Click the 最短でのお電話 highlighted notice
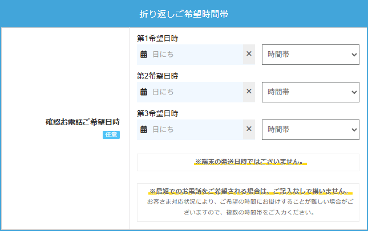The height and width of the screenshot is (231, 368). pos(248,191)
